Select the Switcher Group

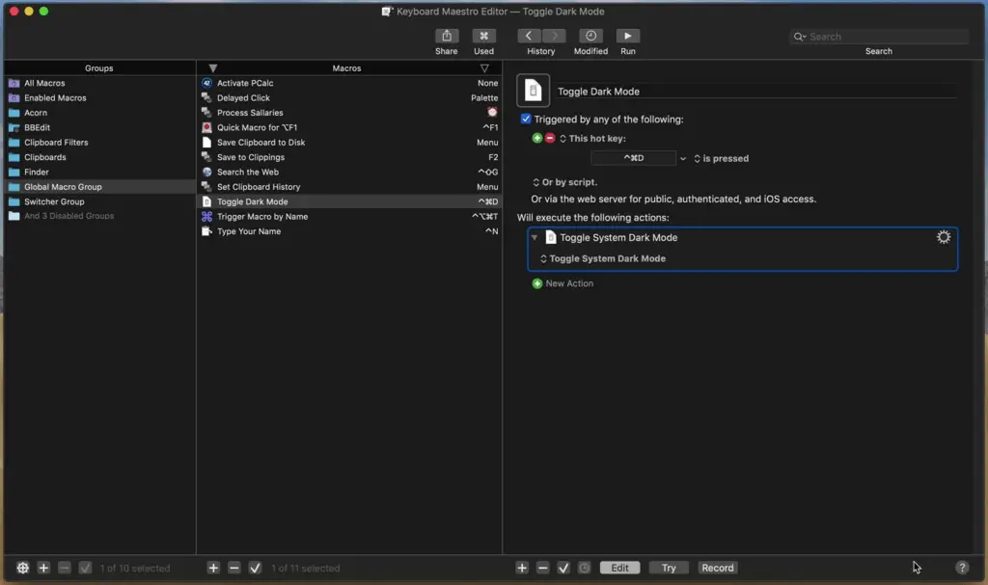coord(99,201)
